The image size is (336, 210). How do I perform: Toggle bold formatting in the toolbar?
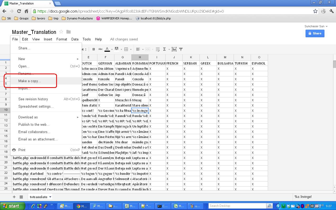93,49
